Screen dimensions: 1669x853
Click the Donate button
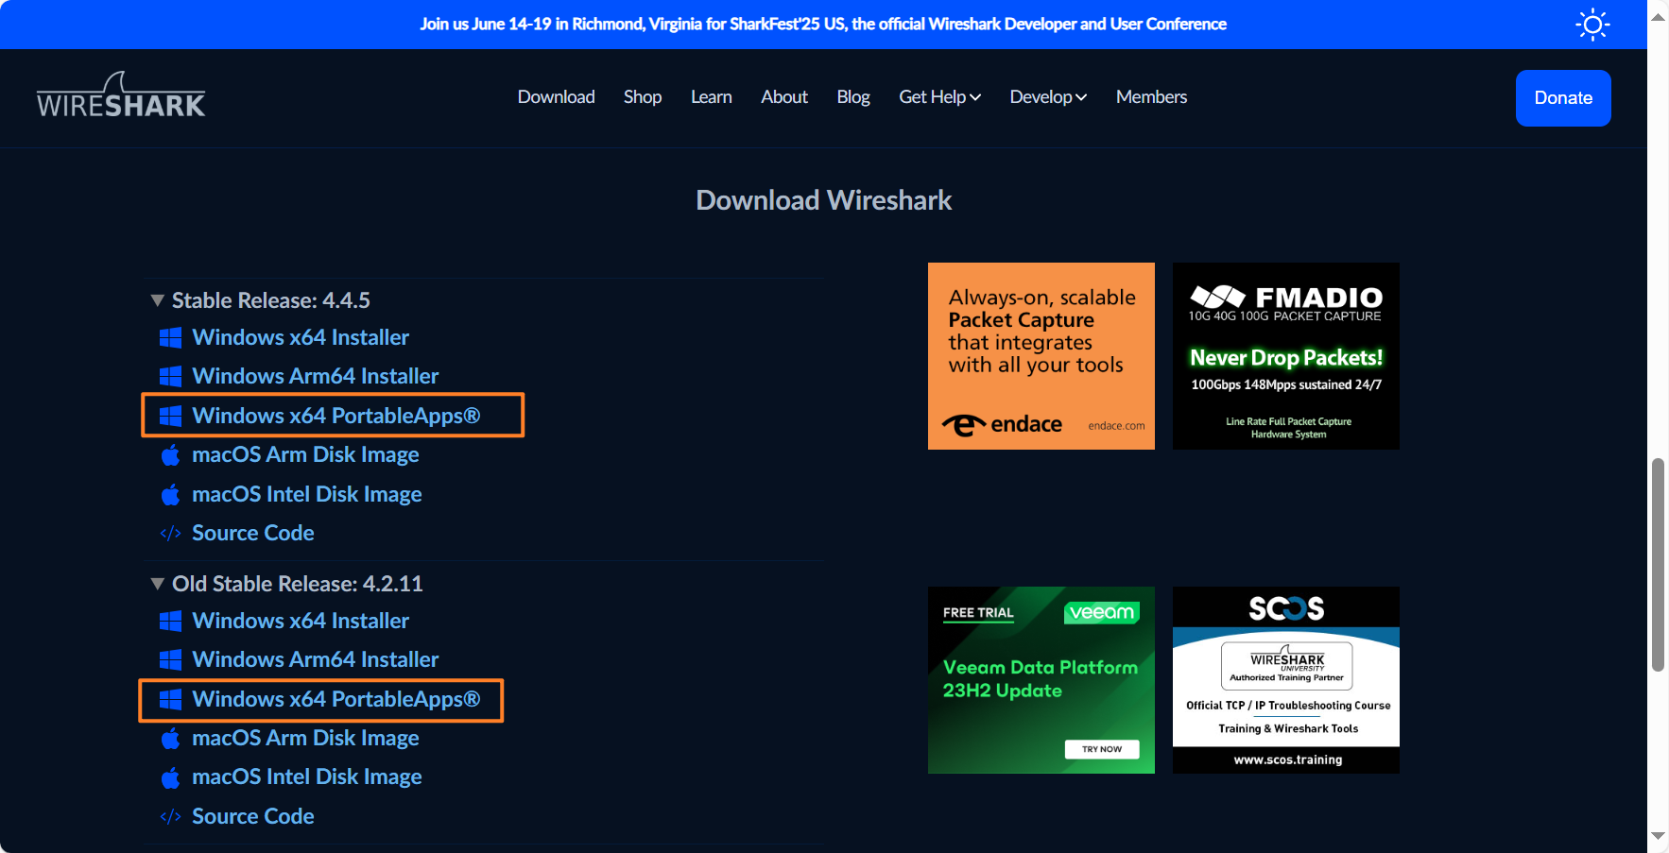tap(1563, 98)
